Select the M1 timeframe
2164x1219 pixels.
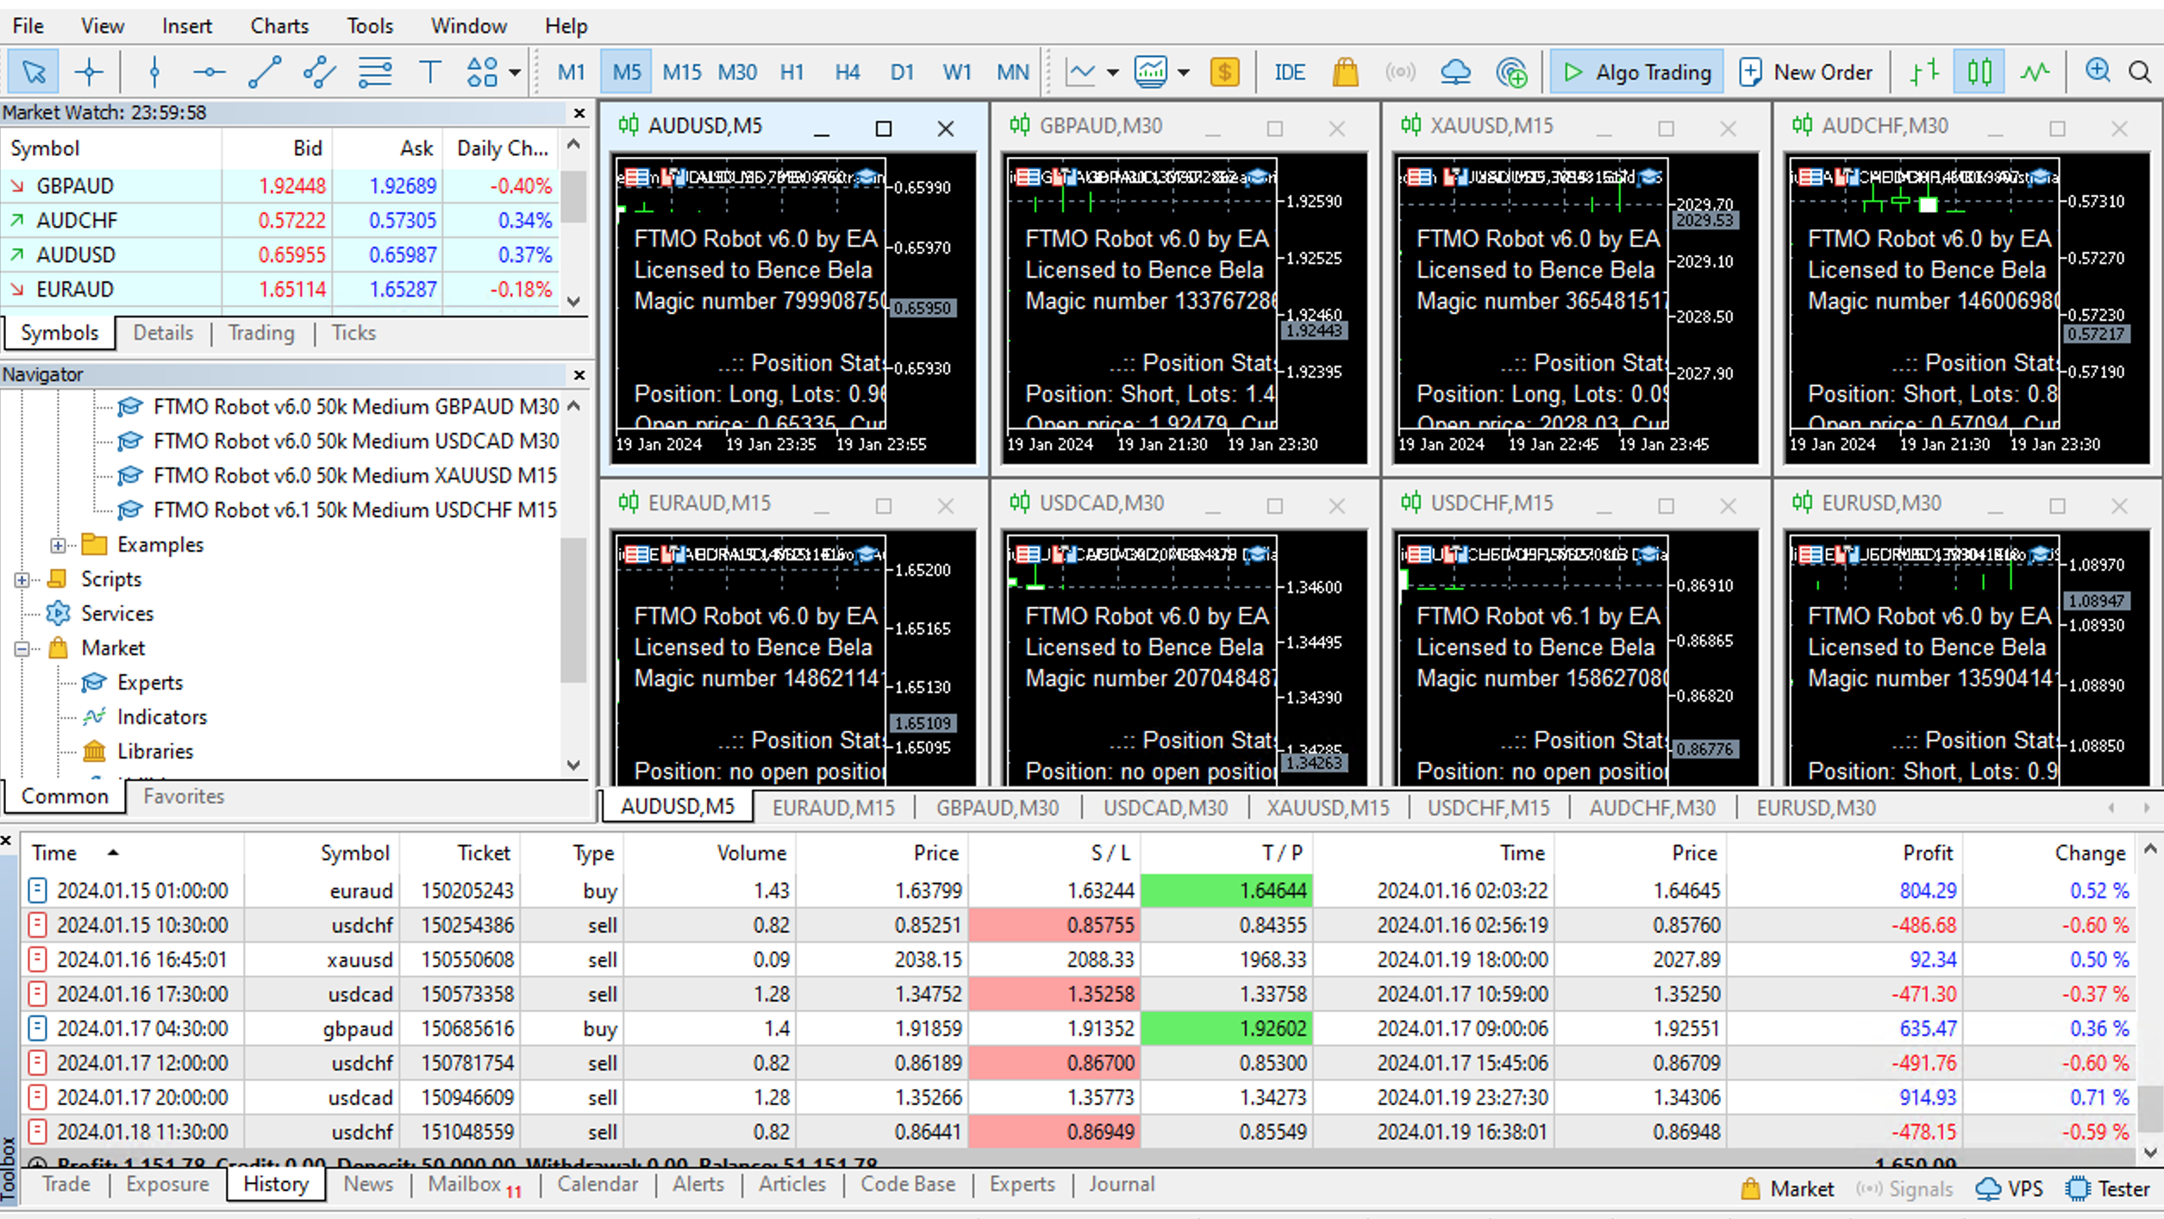571,72
